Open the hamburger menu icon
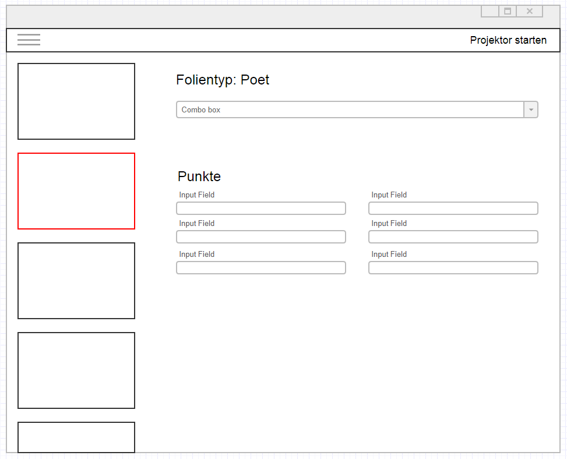This screenshot has width=567, height=459. (x=29, y=40)
